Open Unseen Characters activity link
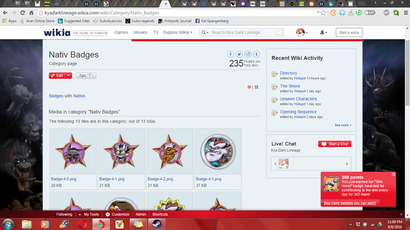 (299, 99)
